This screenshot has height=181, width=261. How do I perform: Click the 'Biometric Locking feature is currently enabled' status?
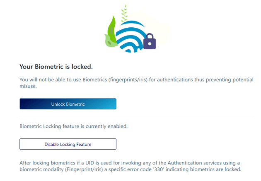point(73,126)
